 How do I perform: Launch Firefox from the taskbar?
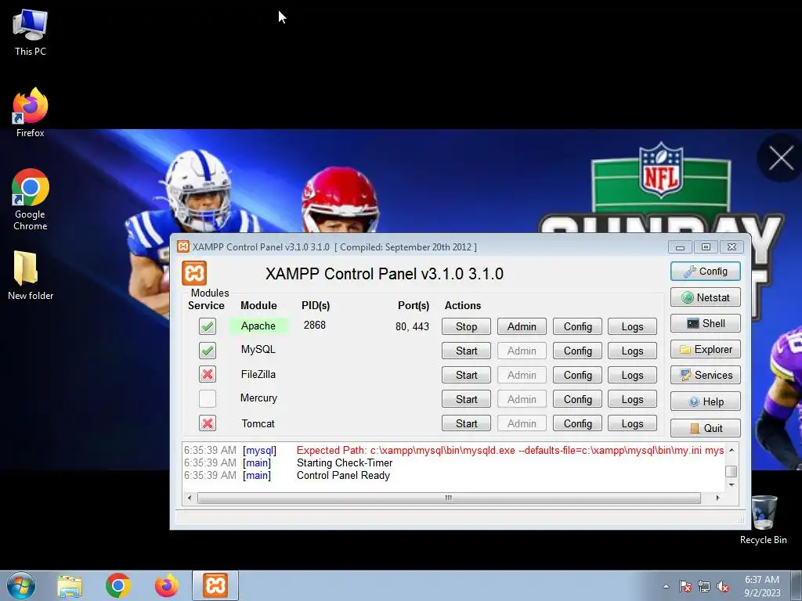click(167, 585)
